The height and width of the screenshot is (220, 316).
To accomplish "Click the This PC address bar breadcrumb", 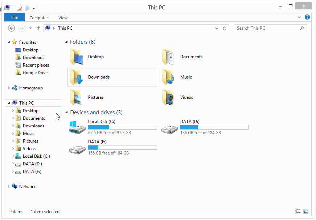I will point(65,28).
